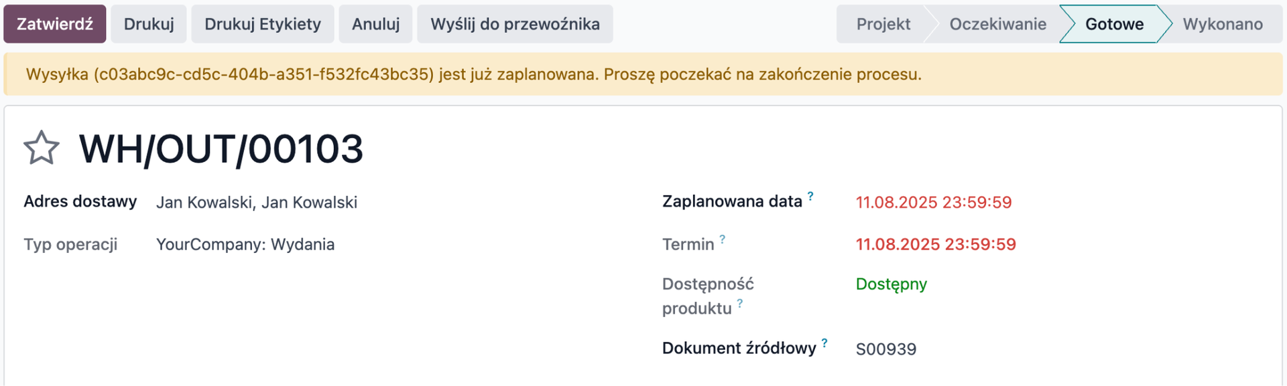Click the shipment already scheduled warning banner
The height and width of the screenshot is (386, 1287).
(x=473, y=74)
